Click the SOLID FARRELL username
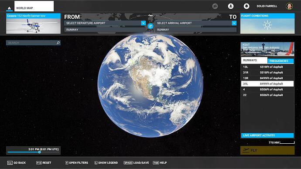This screenshot has height=169, width=301. pos(267,6)
